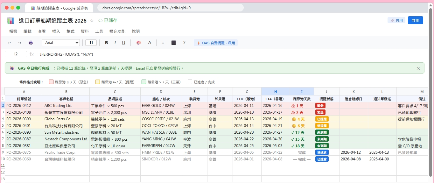Click the black square borders icon
The height and width of the screenshot is (183, 434).
[x=174, y=43]
